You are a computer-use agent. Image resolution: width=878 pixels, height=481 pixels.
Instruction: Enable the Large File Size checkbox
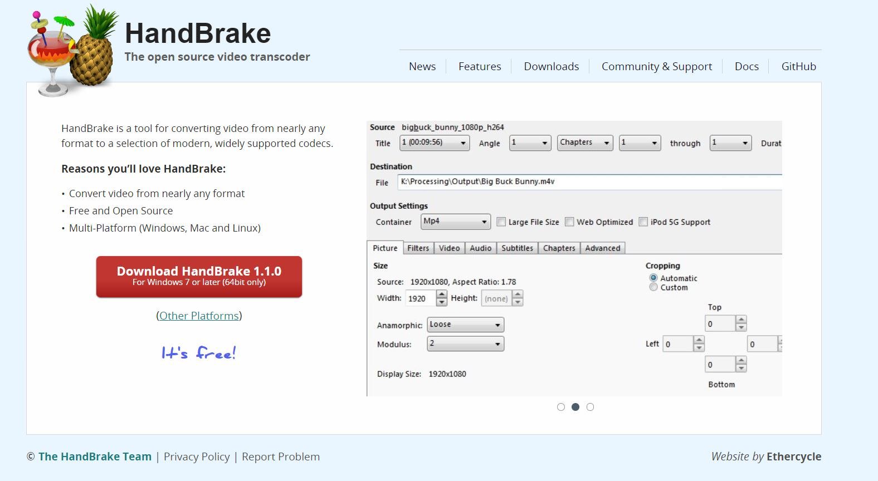[501, 222]
